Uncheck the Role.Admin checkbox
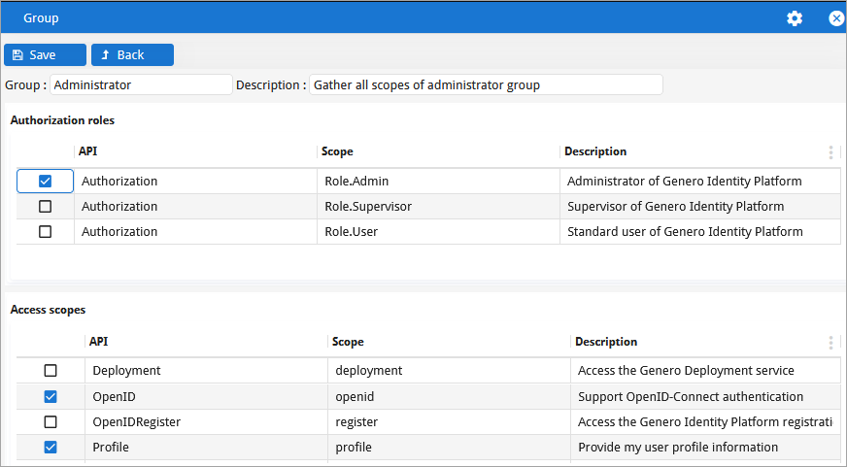 point(46,181)
